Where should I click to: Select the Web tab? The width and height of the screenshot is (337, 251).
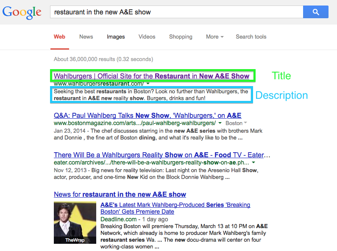pos(59,37)
